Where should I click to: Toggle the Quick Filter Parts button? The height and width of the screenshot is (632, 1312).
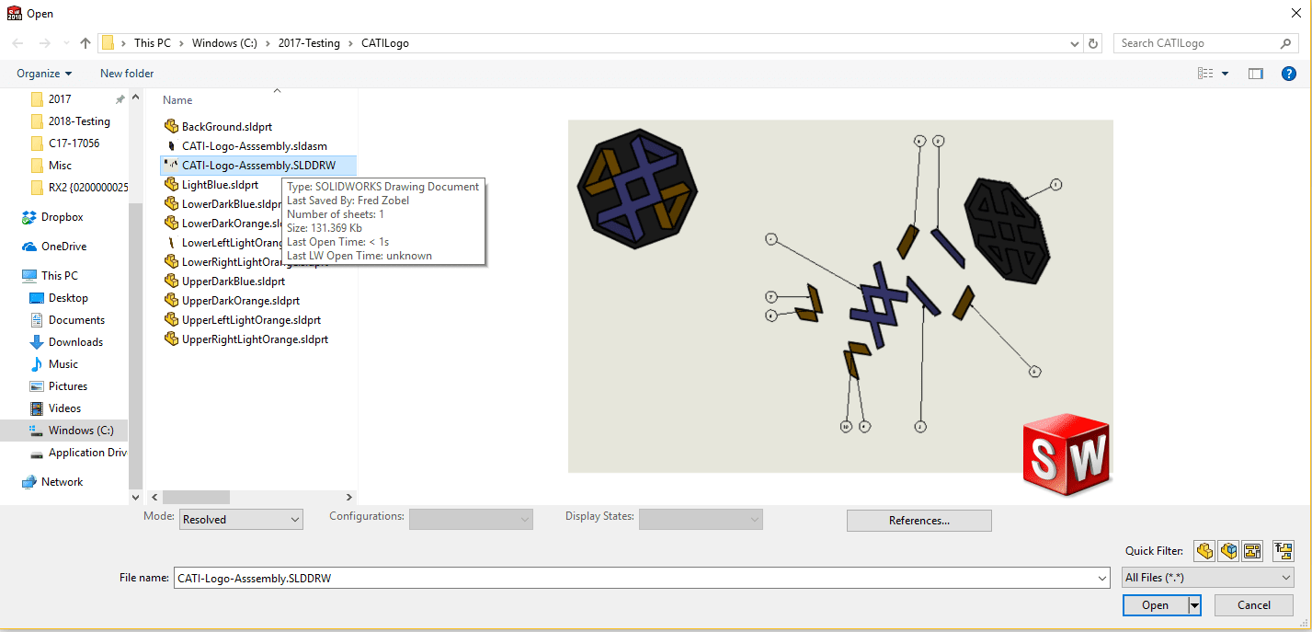pyautogui.click(x=1204, y=551)
